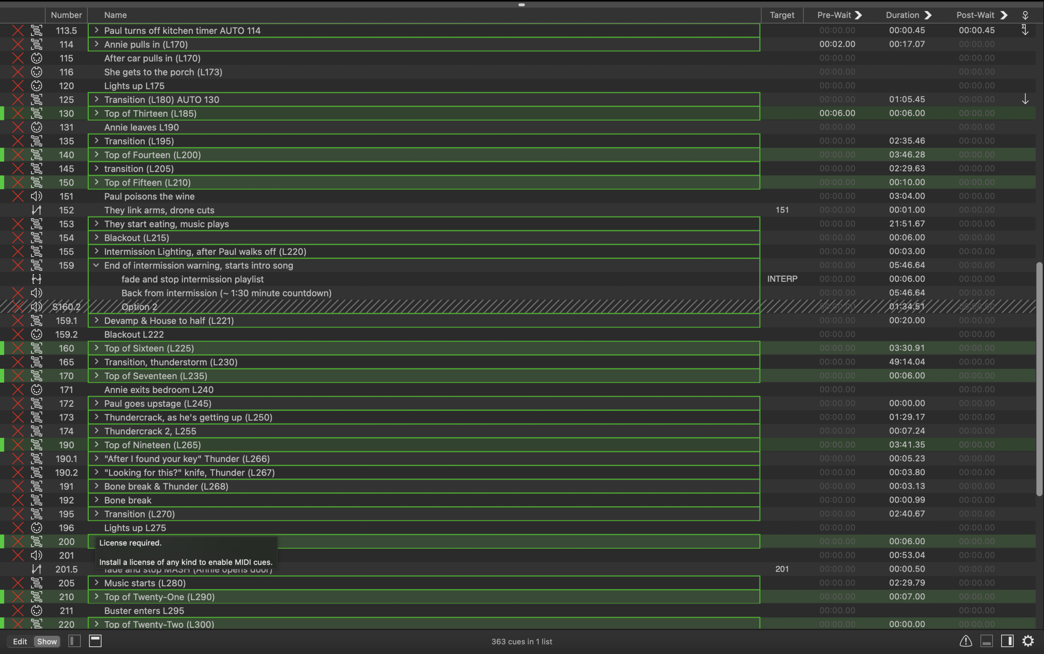The height and width of the screenshot is (654, 1044).
Task: Open the warnings triangle icon
Action: (x=965, y=641)
